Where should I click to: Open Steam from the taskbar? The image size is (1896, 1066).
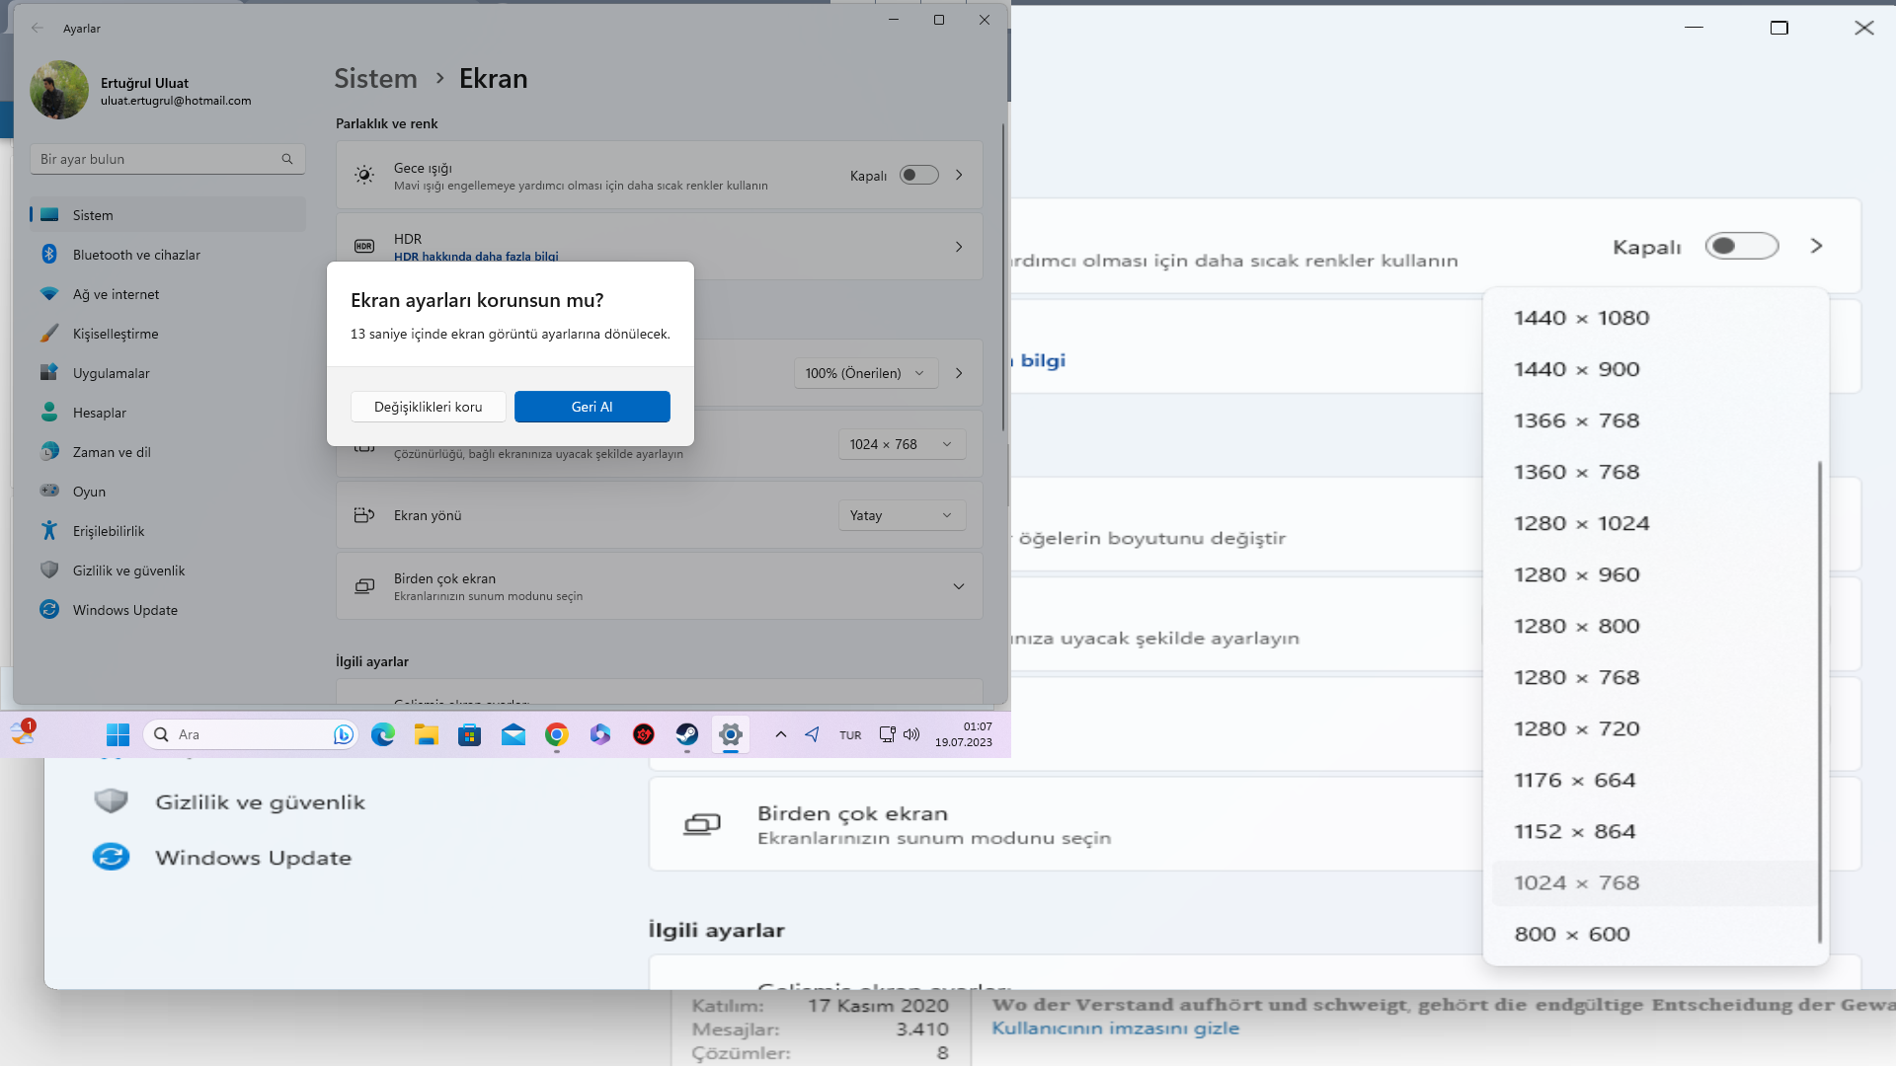[x=686, y=734]
